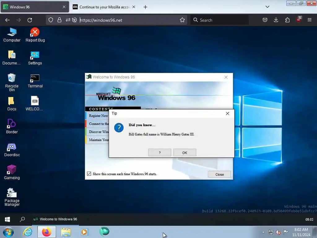View site security padlock info
This screenshot has height=238, width=317.
click(59, 20)
